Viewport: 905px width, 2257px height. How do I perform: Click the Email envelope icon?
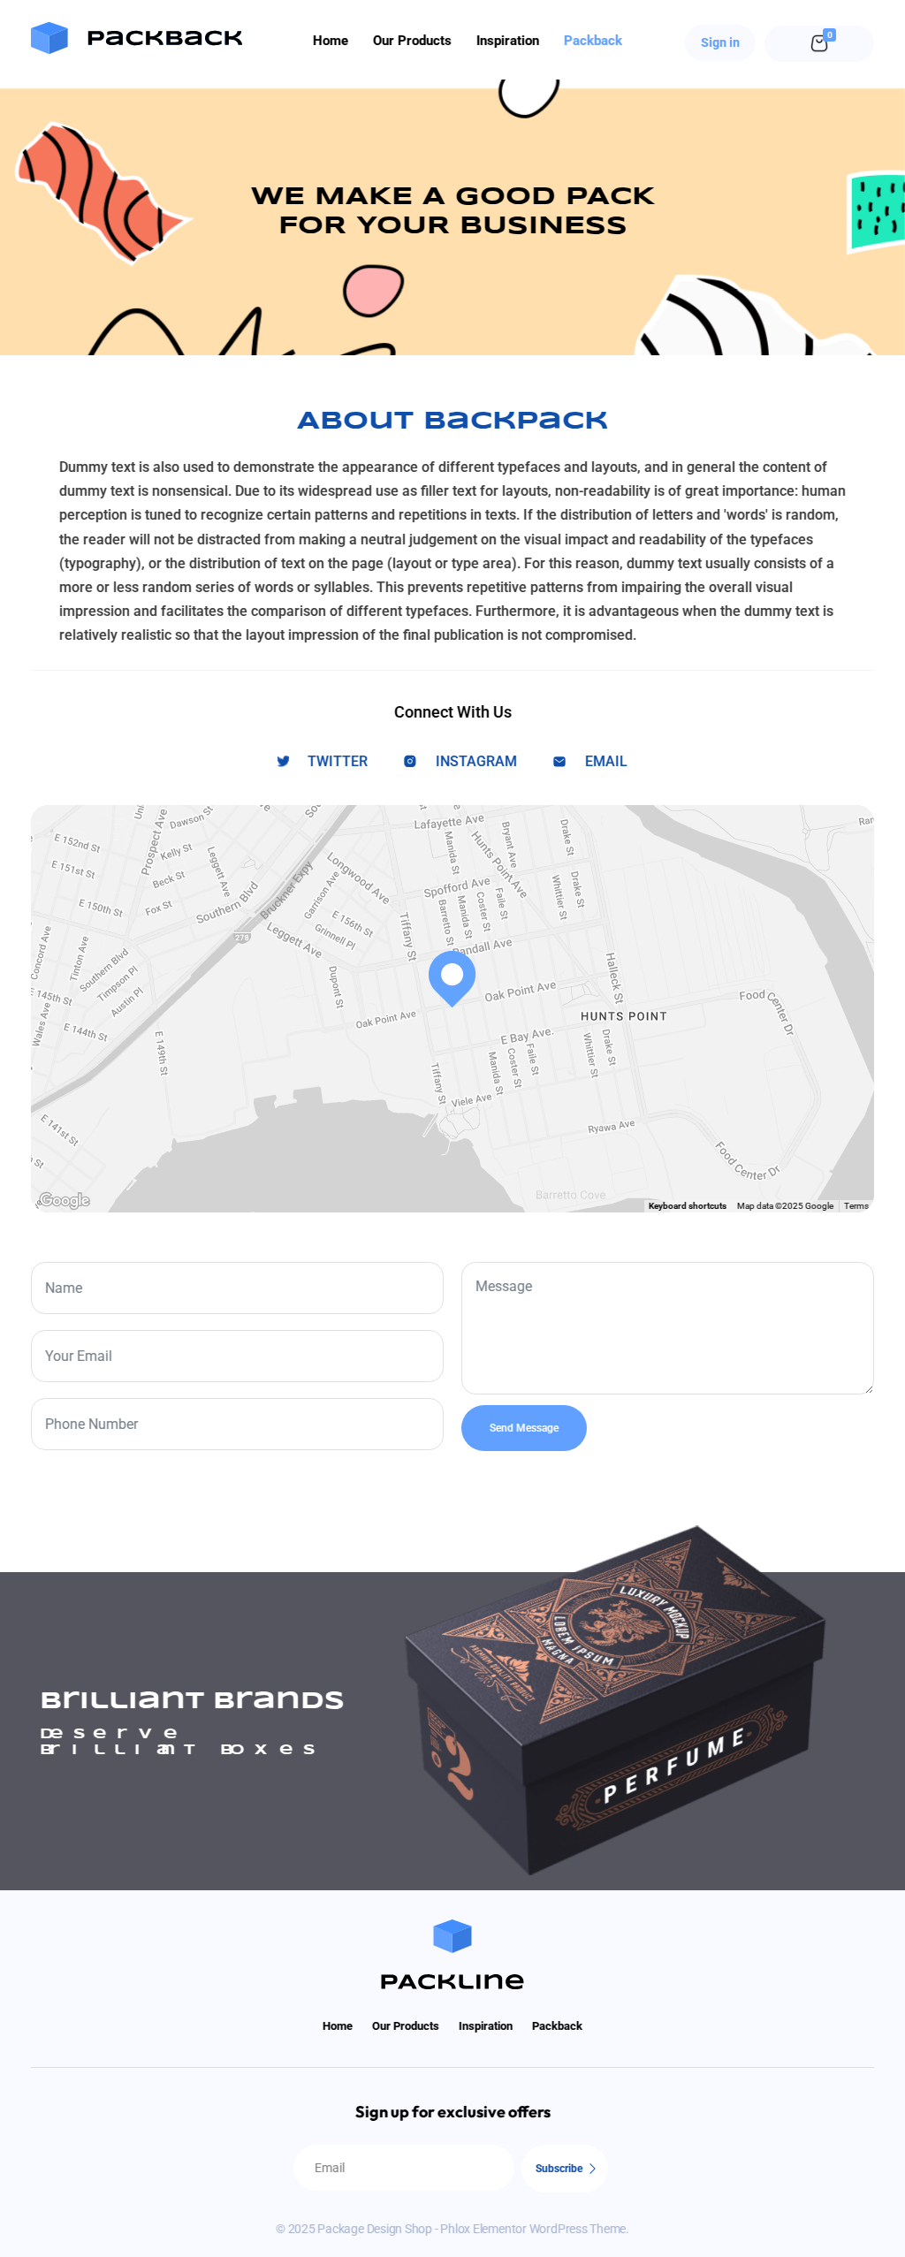pos(559,761)
